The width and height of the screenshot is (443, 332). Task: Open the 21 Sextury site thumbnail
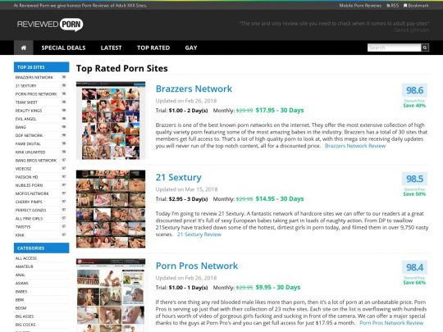pyautogui.click(x=111, y=209)
